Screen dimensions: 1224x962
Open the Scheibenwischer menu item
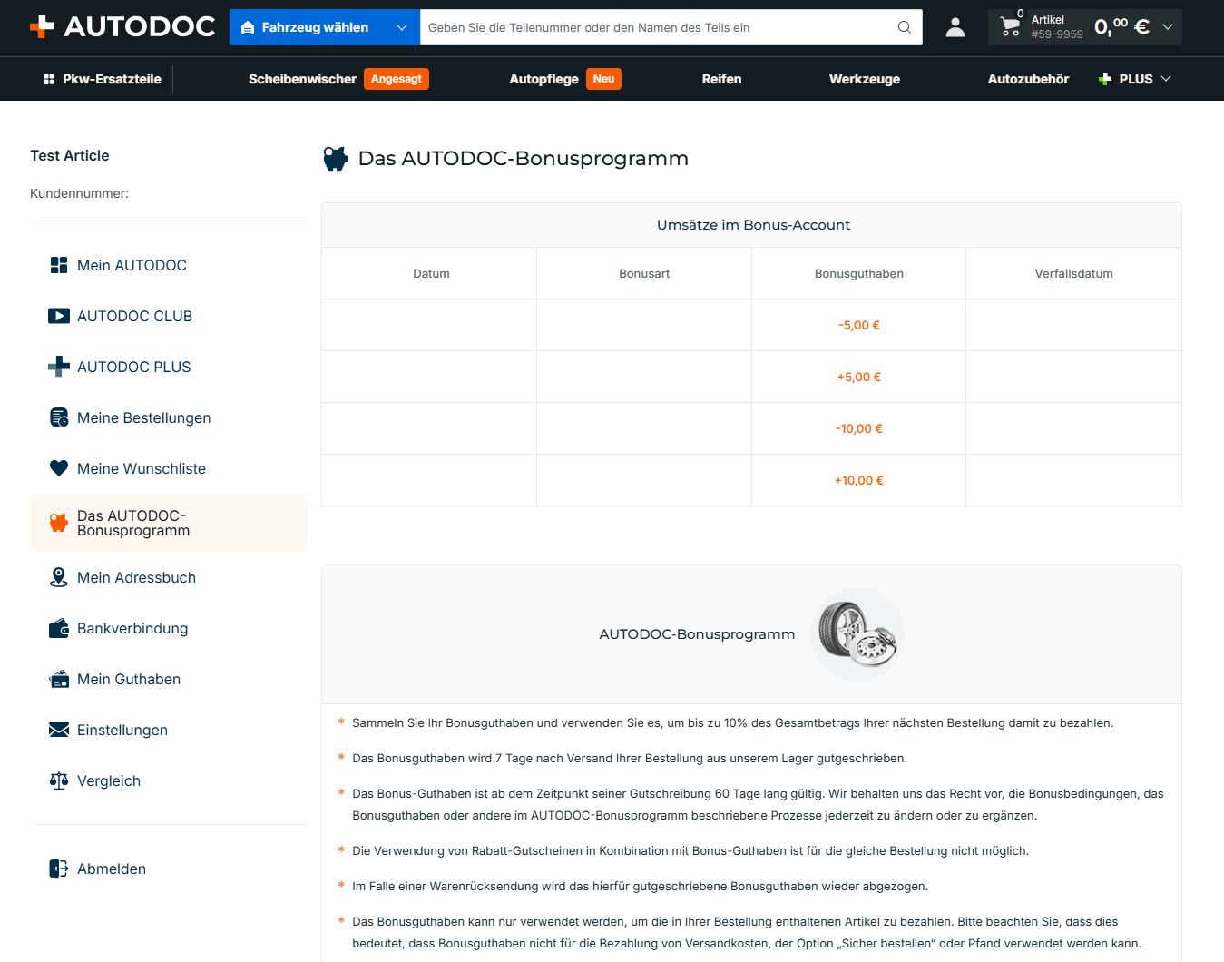[x=302, y=79]
